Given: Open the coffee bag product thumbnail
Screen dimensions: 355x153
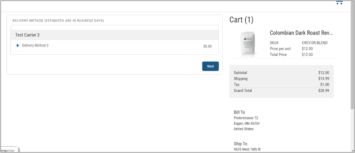Looking at the screenshot, I should click(x=248, y=44).
